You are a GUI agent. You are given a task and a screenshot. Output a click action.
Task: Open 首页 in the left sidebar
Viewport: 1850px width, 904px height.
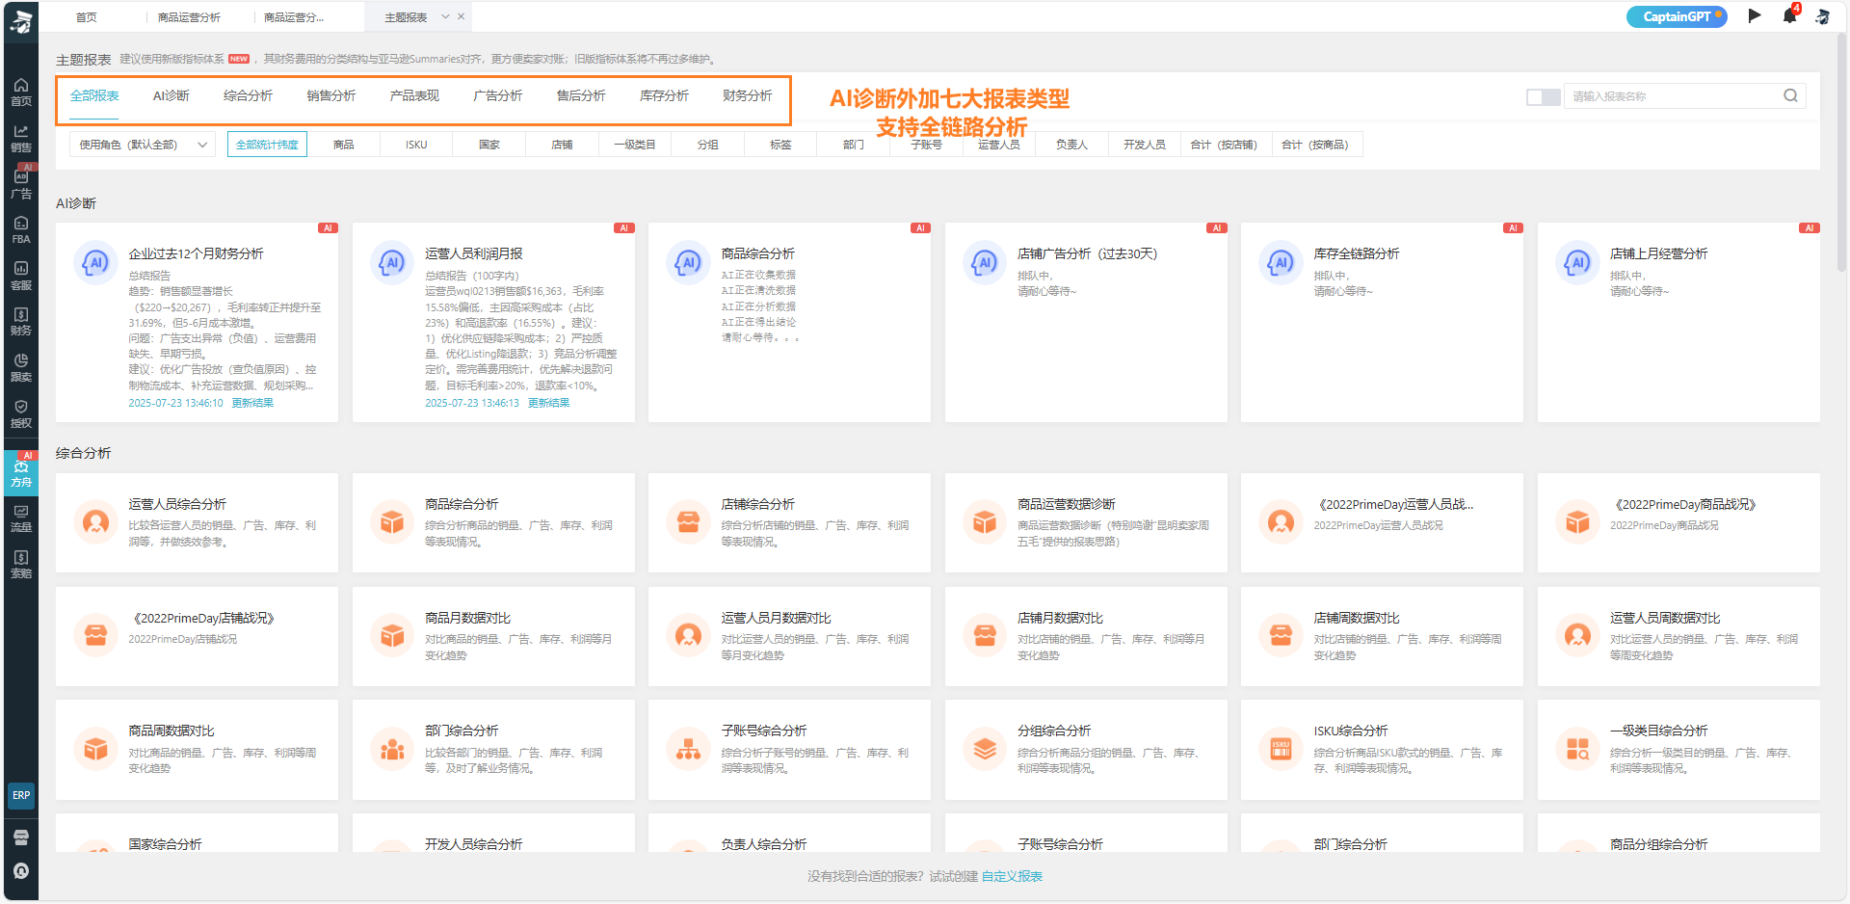[20, 93]
